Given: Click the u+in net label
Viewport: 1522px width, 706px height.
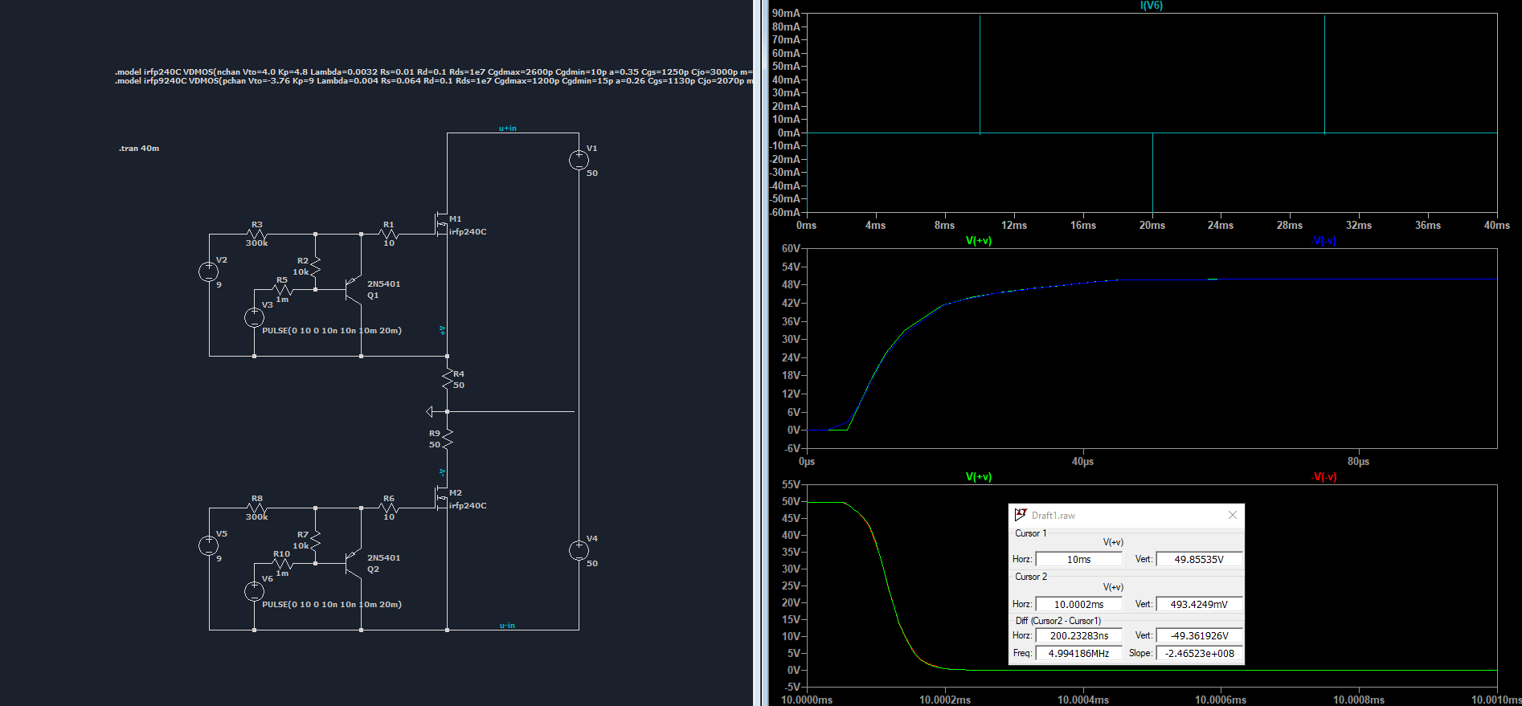Looking at the screenshot, I should 507,129.
